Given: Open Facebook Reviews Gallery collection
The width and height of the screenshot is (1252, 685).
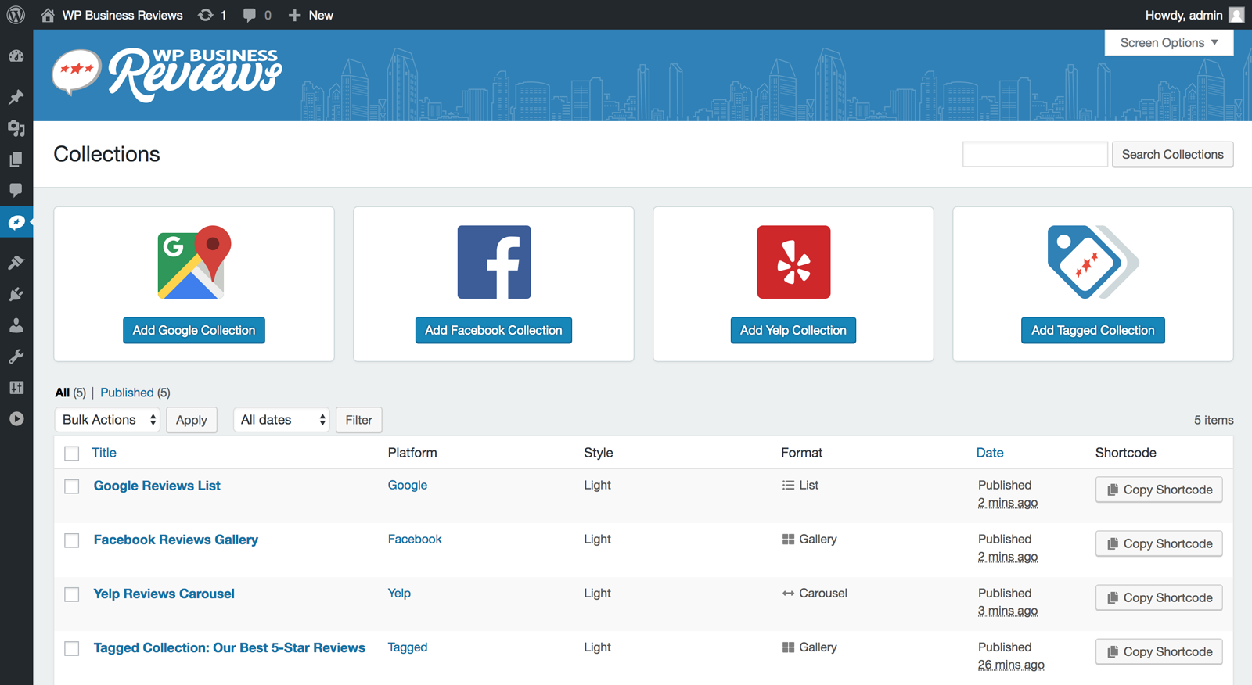Looking at the screenshot, I should pyautogui.click(x=176, y=540).
